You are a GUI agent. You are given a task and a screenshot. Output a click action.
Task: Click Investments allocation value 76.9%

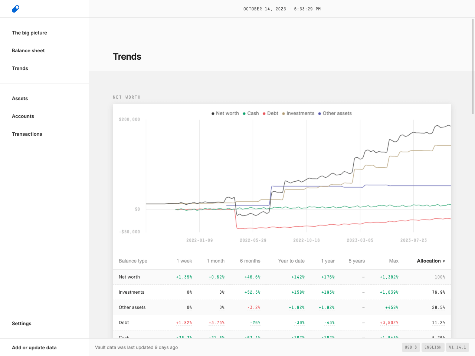pos(439,292)
